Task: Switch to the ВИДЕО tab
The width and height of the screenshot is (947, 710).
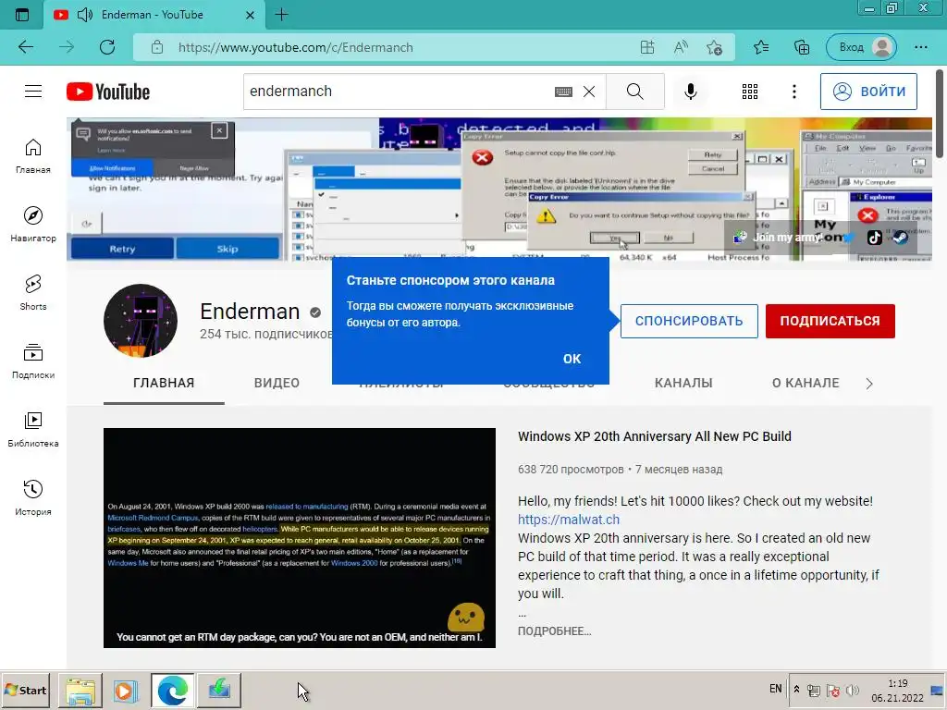Action: coord(277,383)
